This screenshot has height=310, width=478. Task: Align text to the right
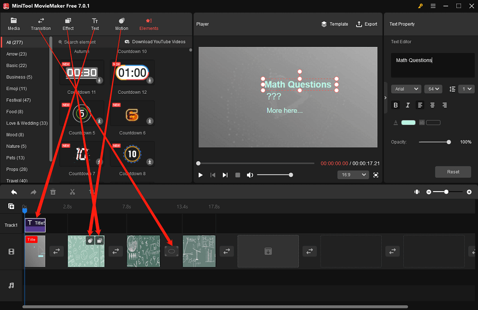click(x=445, y=105)
